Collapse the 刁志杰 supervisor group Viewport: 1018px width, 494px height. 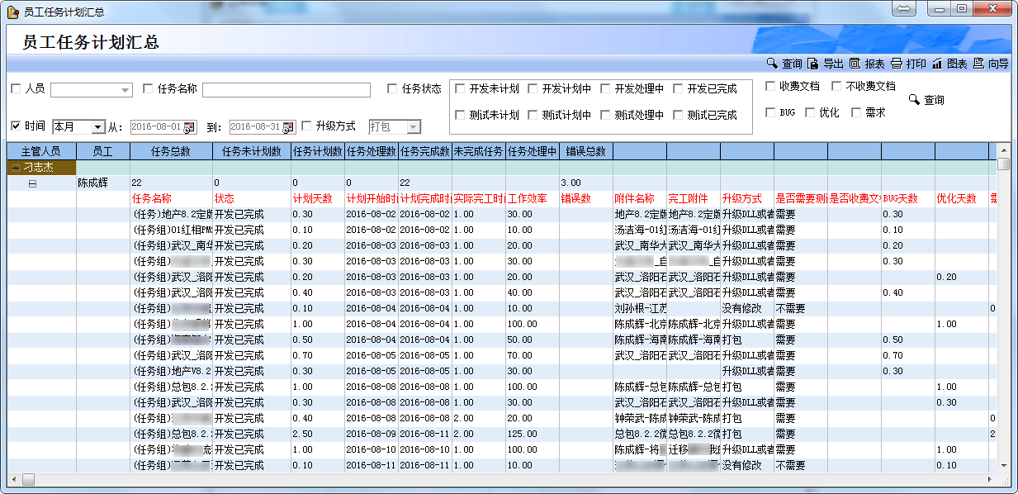[16, 168]
